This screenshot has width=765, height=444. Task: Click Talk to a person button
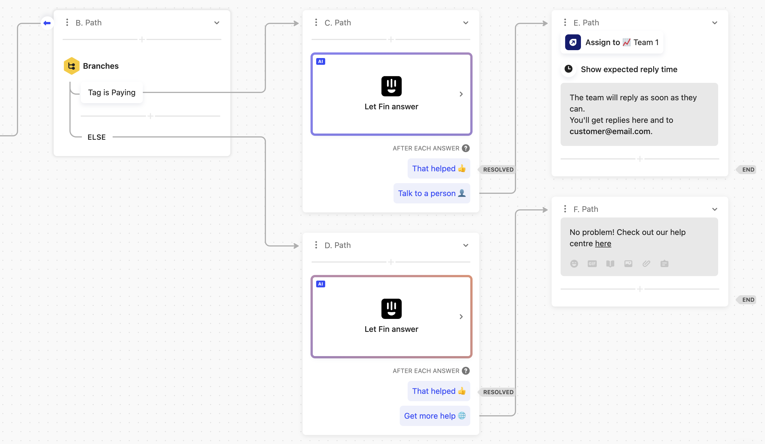coord(432,193)
